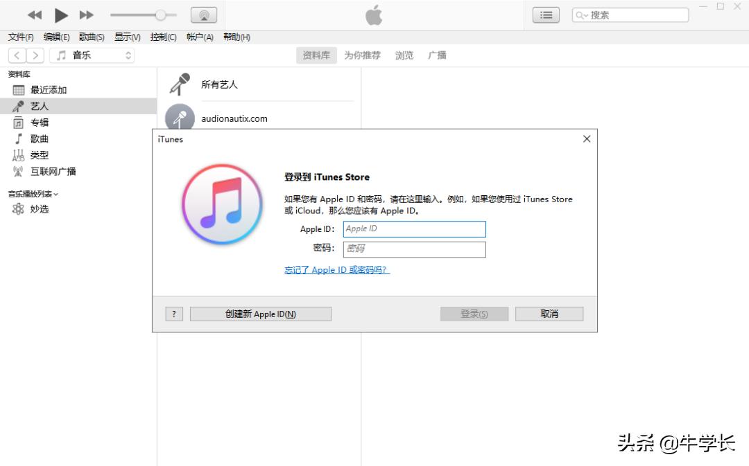749x466 pixels.
Task: Click 创建新 Apple ID button
Action: click(x=260, y=313)
